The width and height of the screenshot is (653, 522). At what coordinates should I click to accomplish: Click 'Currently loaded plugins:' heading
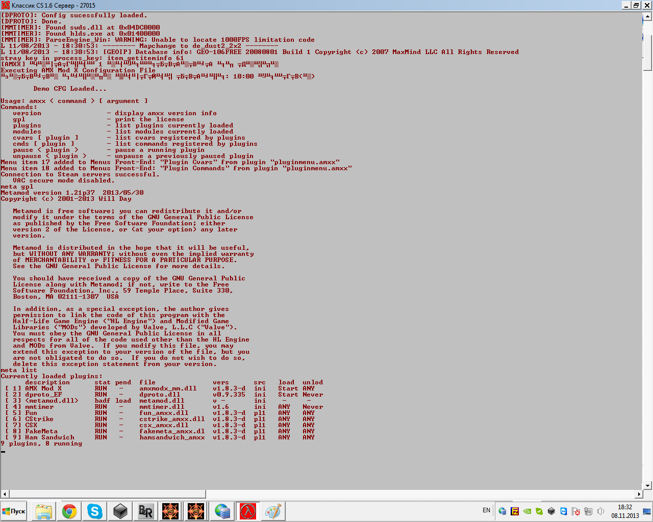click(52, 376)
